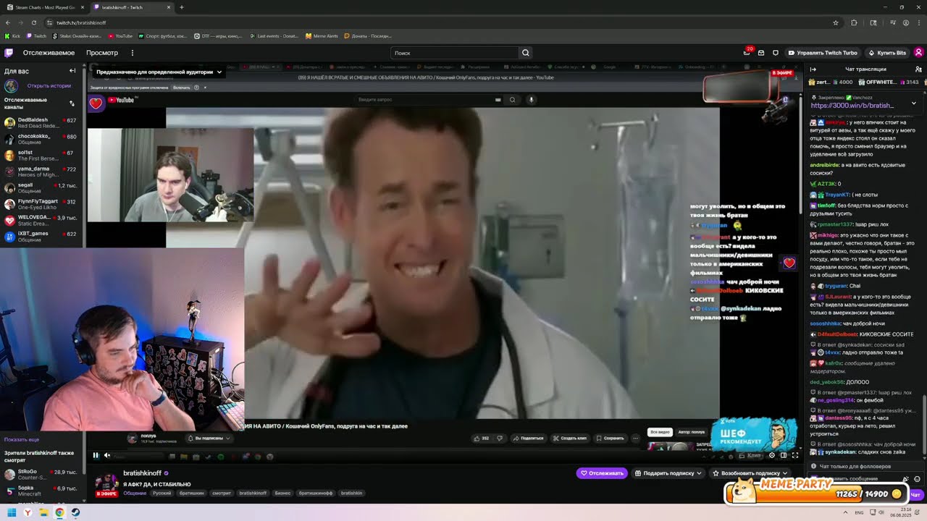Open Yandex browser from the taskbar

point(28,512)
